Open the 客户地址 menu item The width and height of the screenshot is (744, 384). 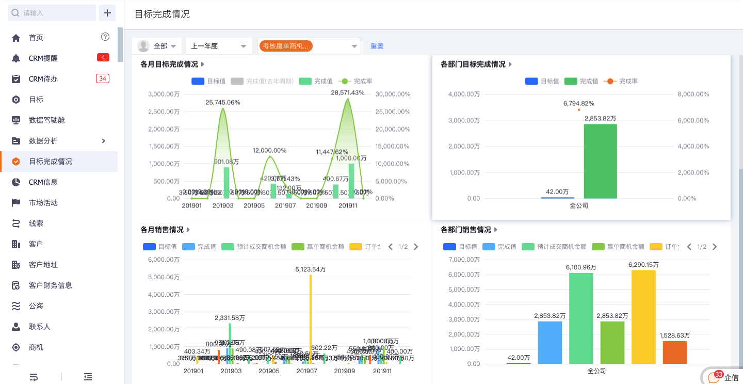59,265
